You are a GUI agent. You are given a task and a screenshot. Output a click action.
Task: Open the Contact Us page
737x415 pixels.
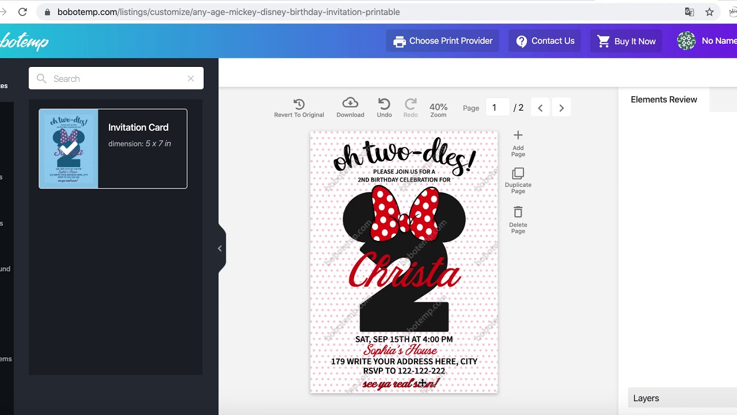tap(545, 41)
